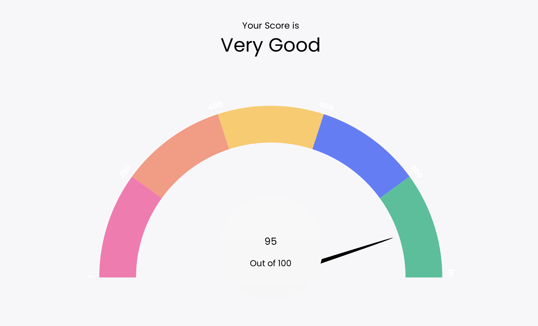538x326 pixels.
Task: Click boundary between blue and green segments
Action: click(x=395, y=187)
